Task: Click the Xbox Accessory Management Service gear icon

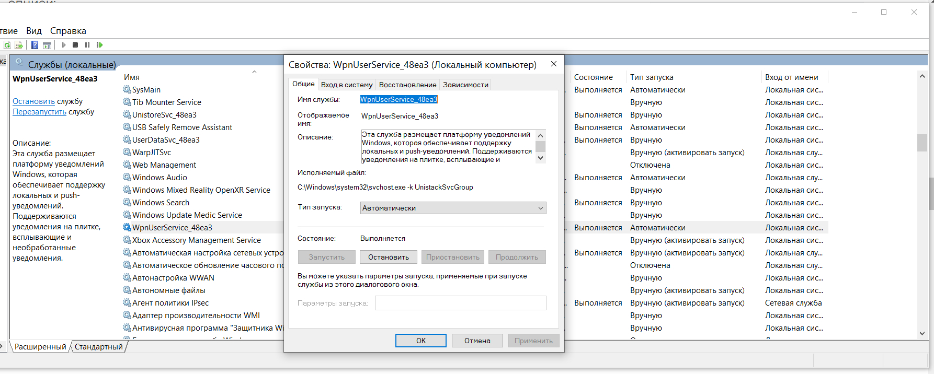Action: [127, 240]
